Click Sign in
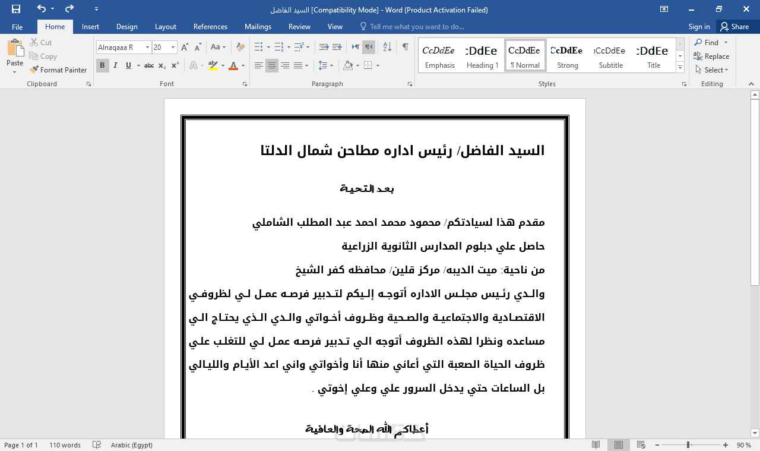This screenshot has height=451, width=760. coord(699,27)
